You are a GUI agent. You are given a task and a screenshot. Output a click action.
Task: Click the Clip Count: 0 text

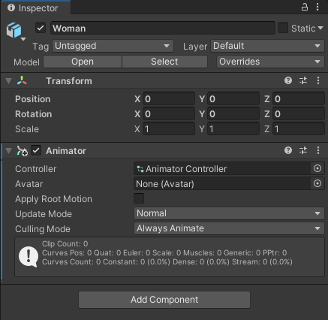point(65,243)
